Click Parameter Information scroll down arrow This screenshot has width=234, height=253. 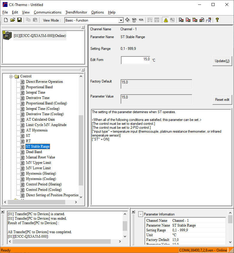[x=230, y=242]
